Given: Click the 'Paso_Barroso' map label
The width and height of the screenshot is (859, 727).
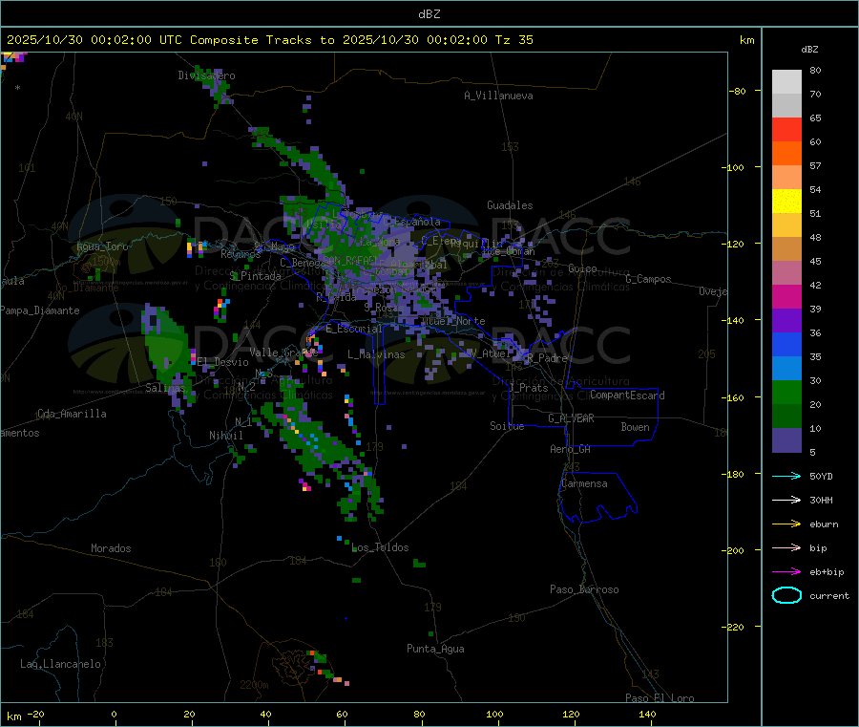Looking at the screenshot, I should pyautogui.click(x=584, y=589).
